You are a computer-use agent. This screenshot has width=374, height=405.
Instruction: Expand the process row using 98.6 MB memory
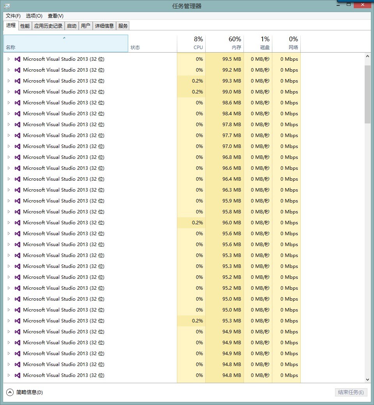coord(9,103)
